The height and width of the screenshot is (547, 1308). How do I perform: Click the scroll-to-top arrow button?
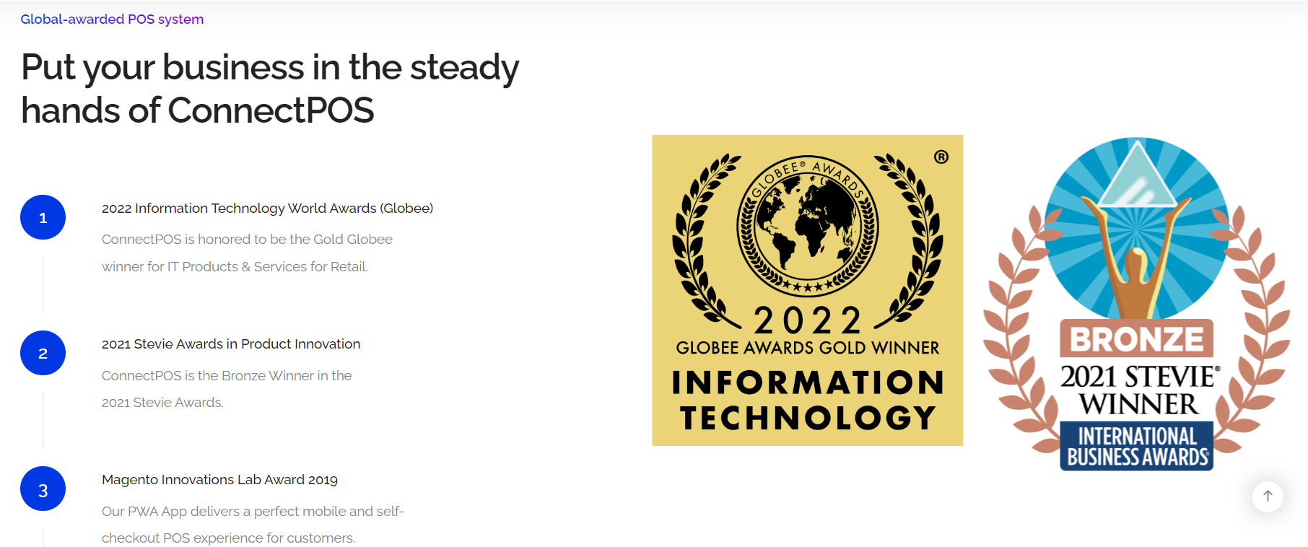(x=1268, y=496)
